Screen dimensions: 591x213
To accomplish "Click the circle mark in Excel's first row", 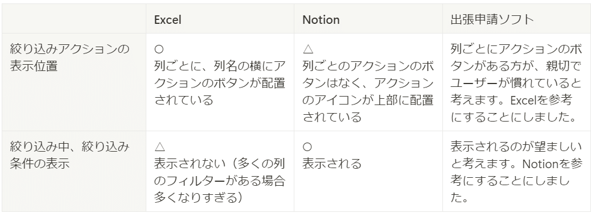I will click(159, 49).
